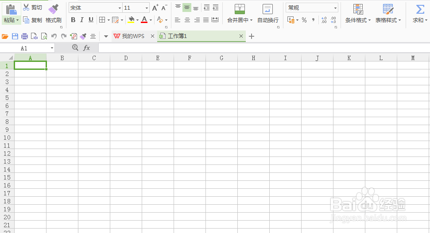Viewport: 430px width, 233px height.
Task: Click the Copy (复制) icon
Action: pyautogui.click(x=26, y=20)
